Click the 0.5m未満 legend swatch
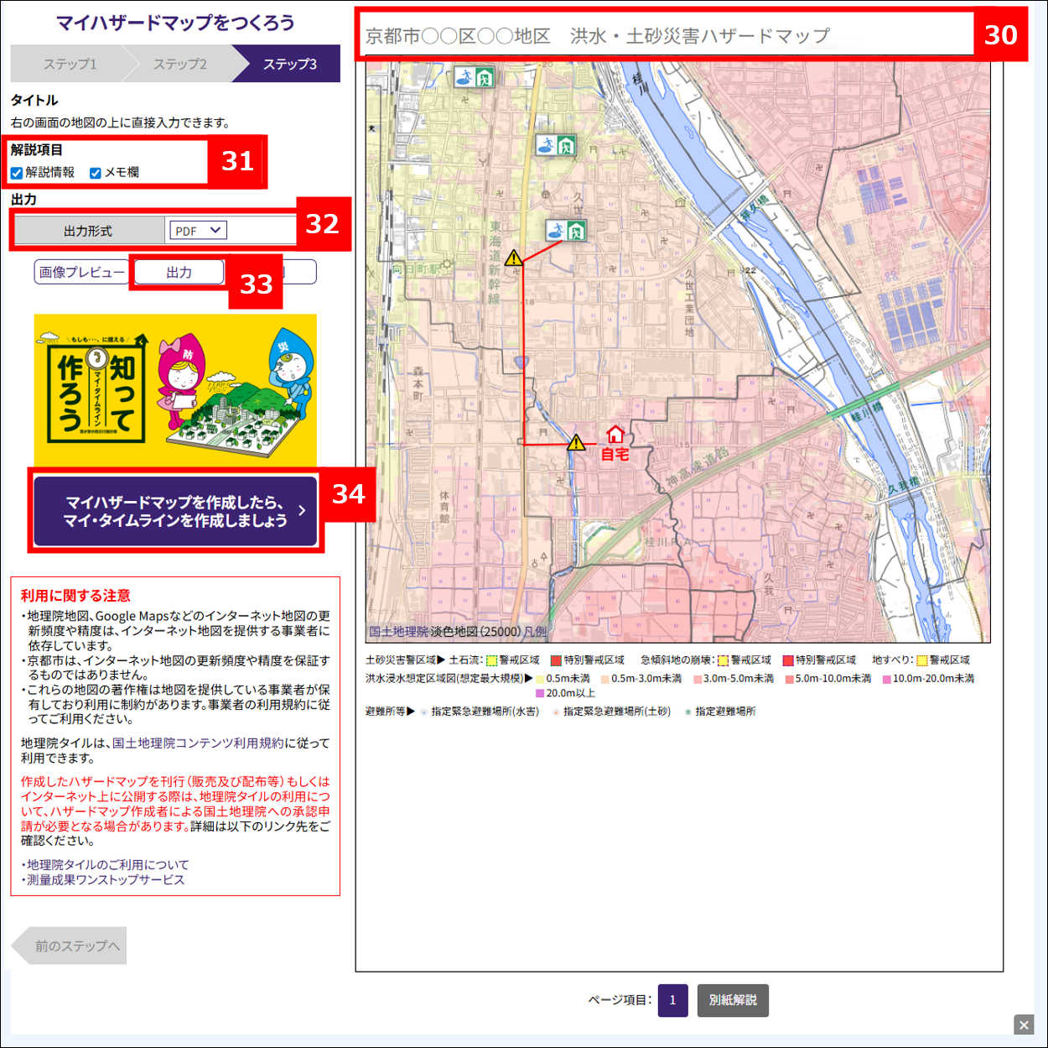Screen dimensions: 1048x1048 (x=541, y=679)
